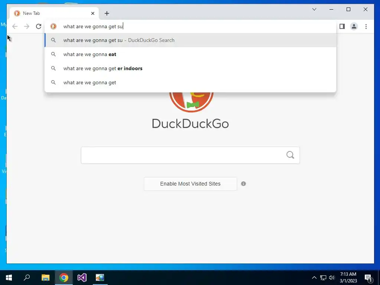The width and height of the screenshot is (380, 285).
Task: Select the New Tab tab
Action: coord(54,13)
